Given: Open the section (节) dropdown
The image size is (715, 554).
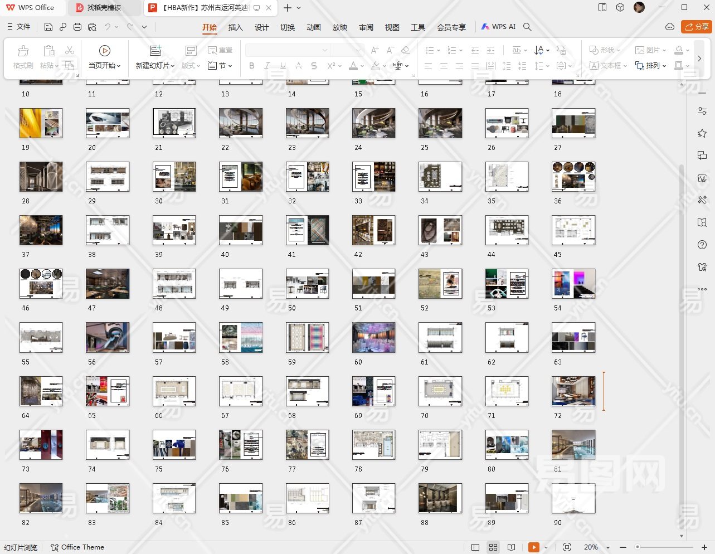Looking at the screenshot, I should (220, 66).
